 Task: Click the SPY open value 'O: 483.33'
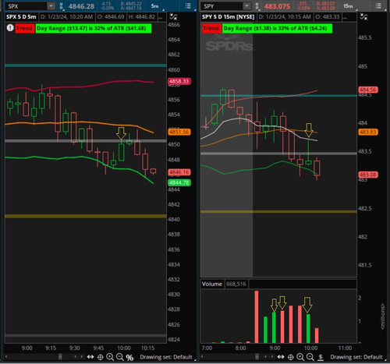point(328,17)
